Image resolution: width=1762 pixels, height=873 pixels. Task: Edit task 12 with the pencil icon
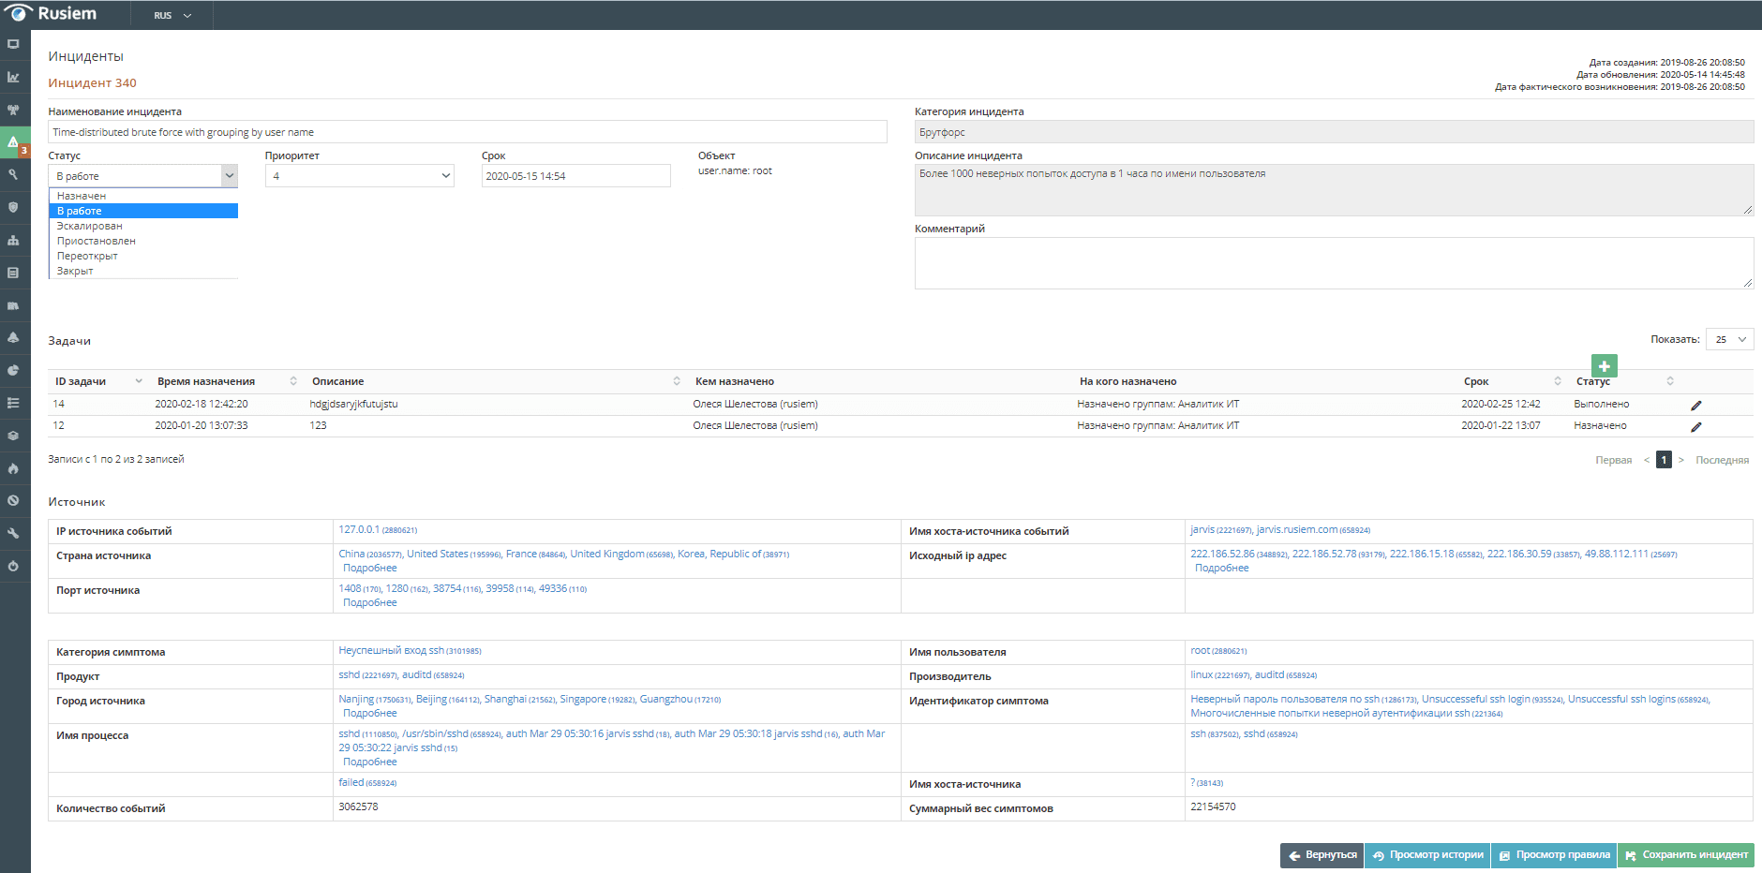coord(1695,427)
